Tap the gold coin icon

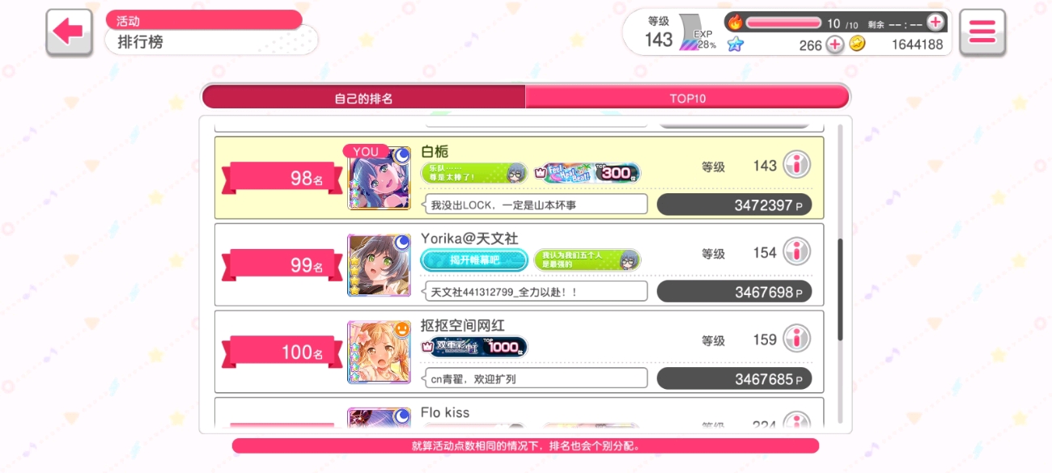857,44
